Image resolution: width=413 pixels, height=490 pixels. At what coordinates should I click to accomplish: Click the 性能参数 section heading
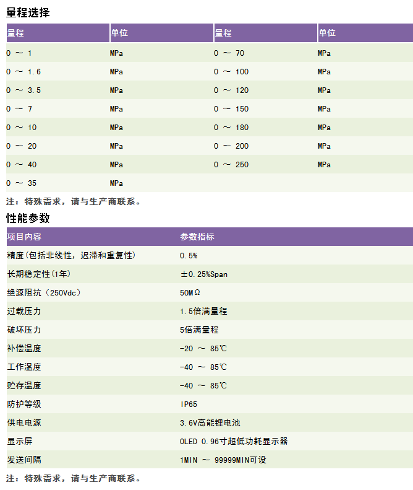click(x=28, y=218)
